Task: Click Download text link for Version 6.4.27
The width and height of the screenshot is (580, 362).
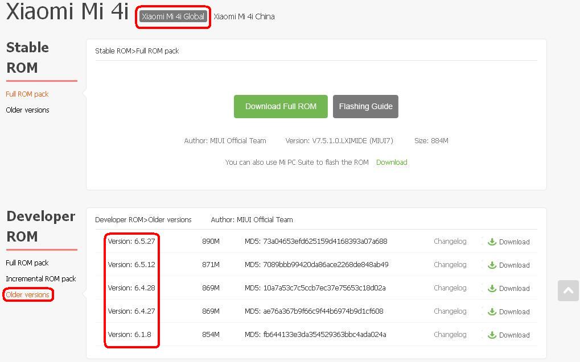Action: (514, 312)
